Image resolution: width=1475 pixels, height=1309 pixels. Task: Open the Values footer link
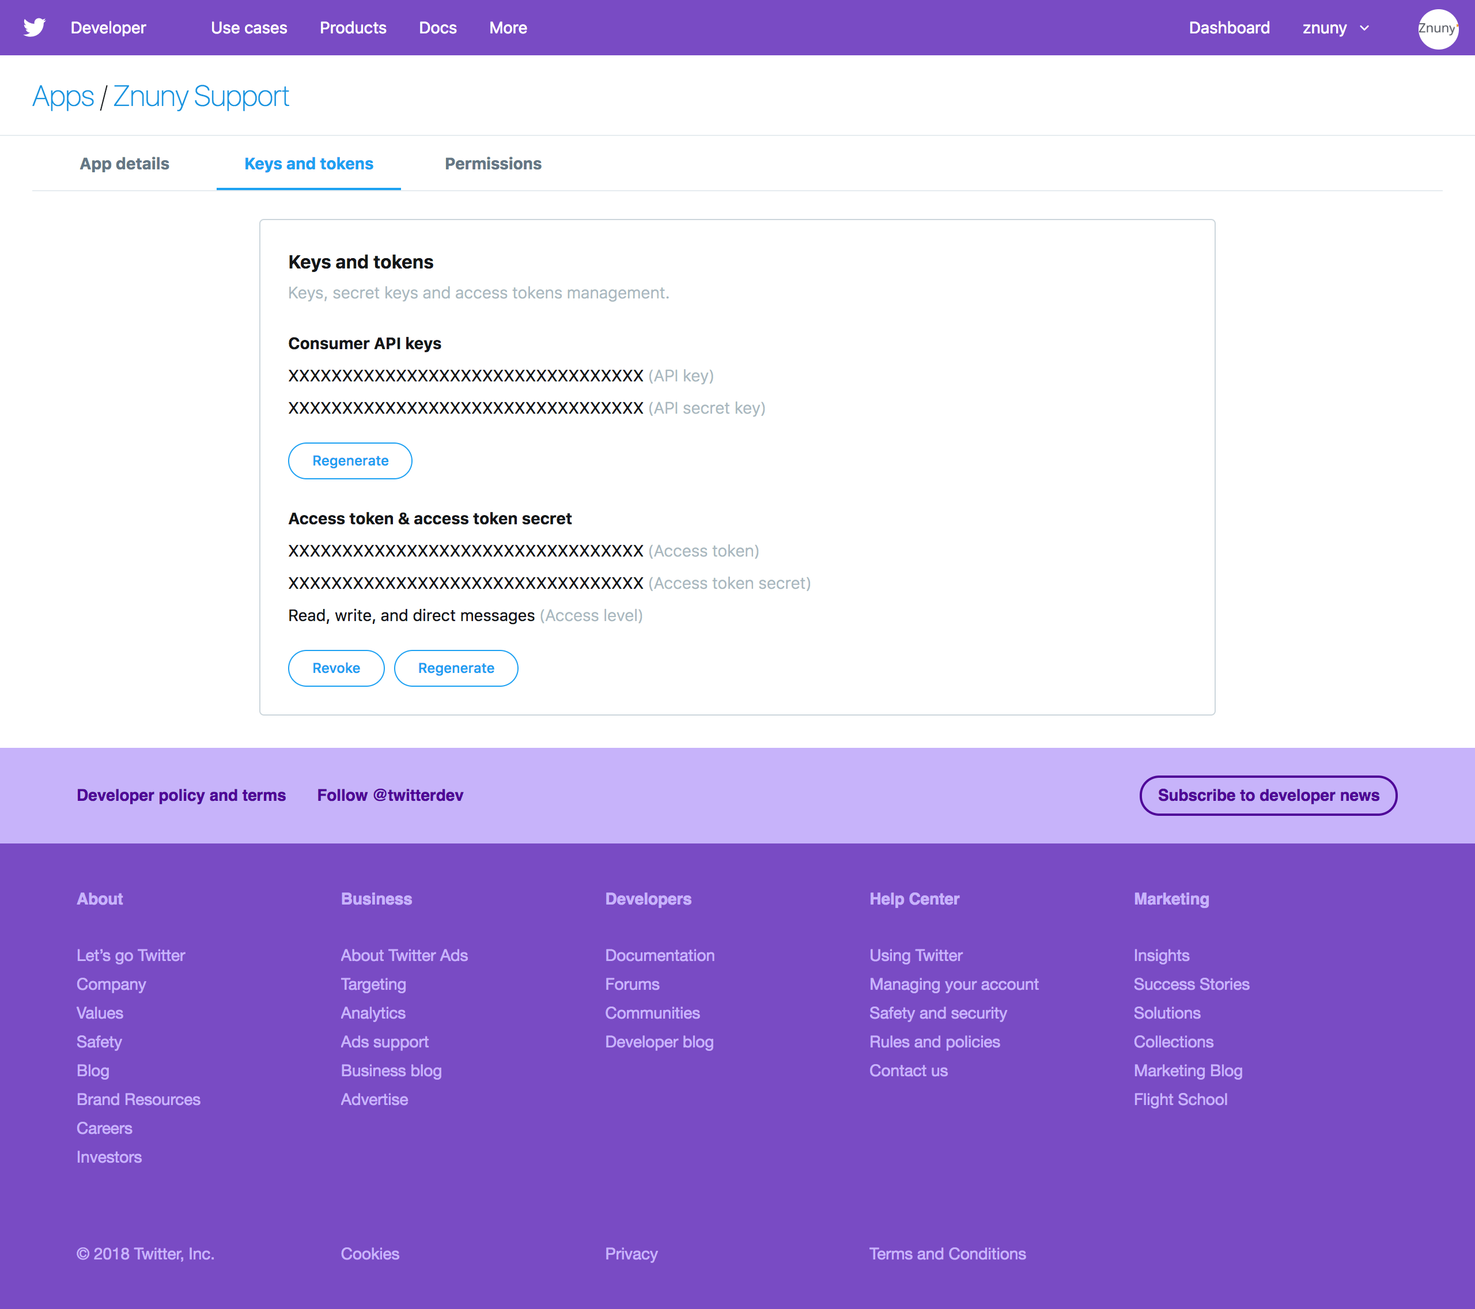coord(100,1013)
